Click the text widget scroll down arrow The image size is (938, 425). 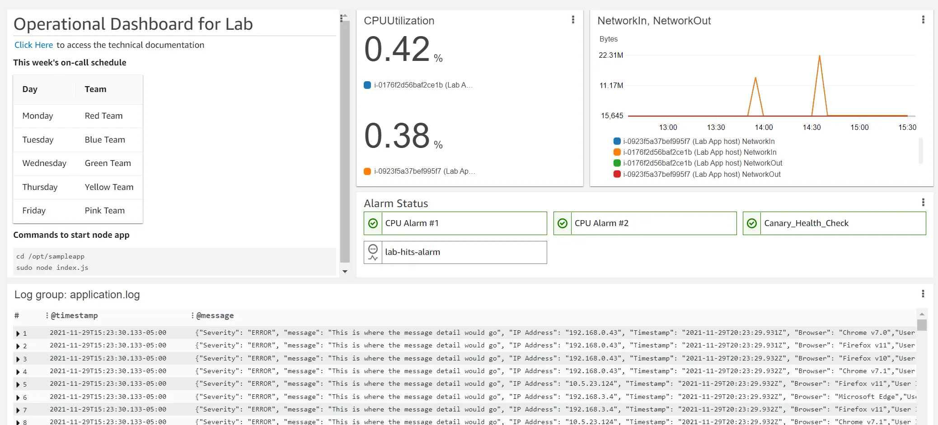pyautogui.click(x=345, y=271)
